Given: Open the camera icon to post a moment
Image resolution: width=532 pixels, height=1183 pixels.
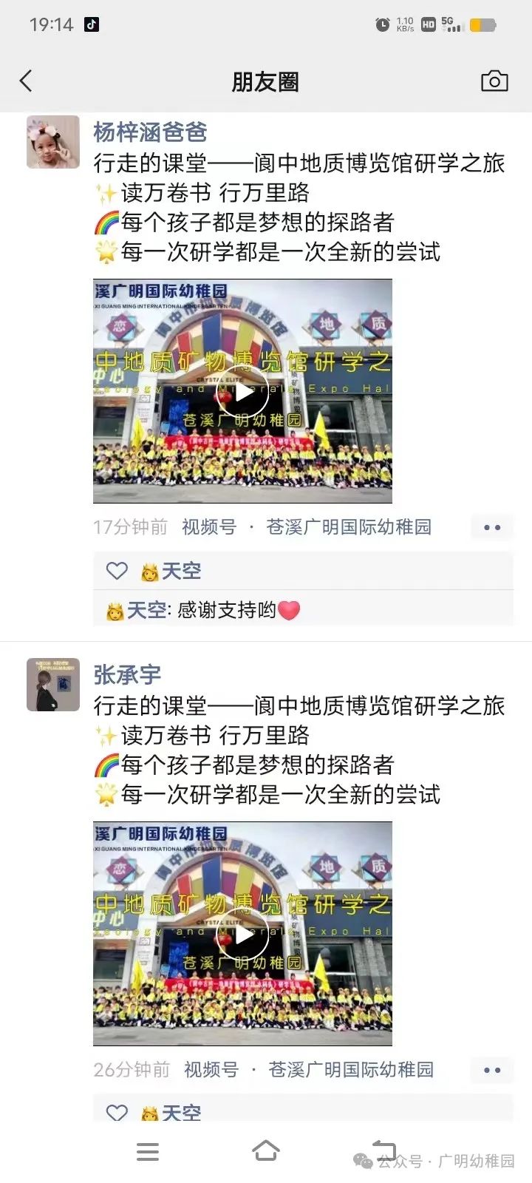Looking at the screenshot, I should tap(494, 81).
